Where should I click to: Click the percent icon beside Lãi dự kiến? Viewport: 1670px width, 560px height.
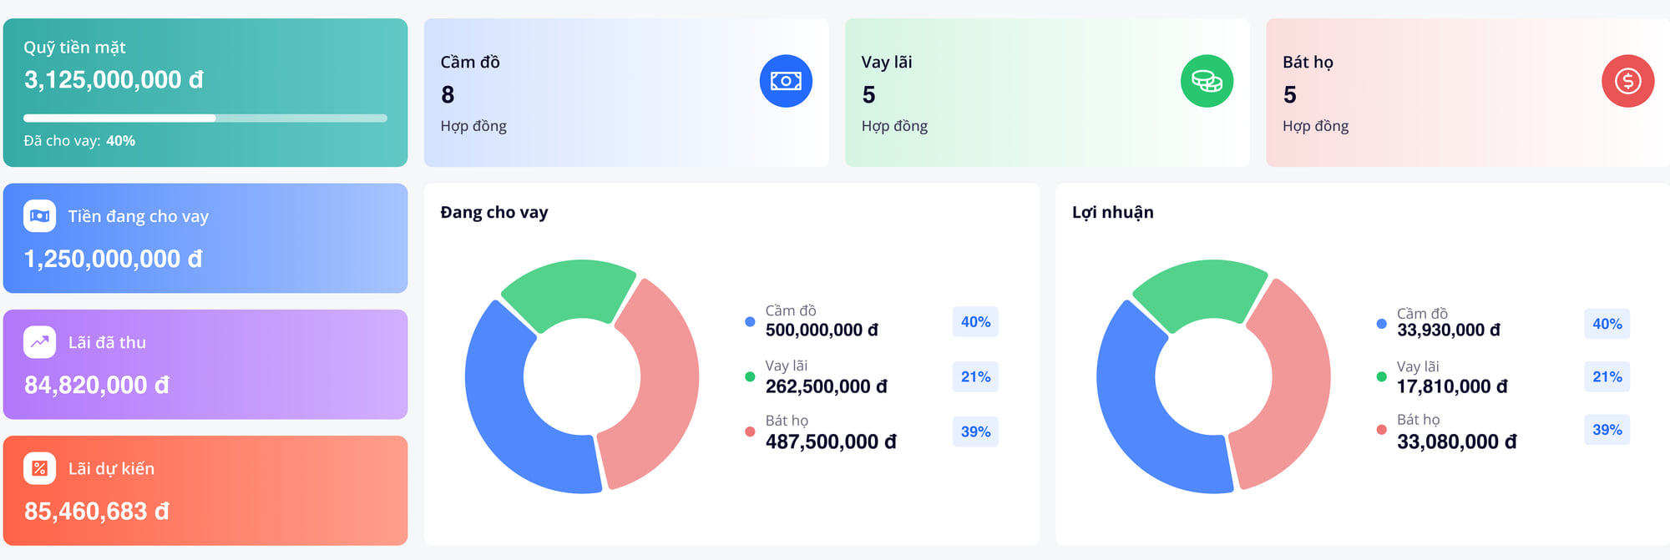pos(40,468)
